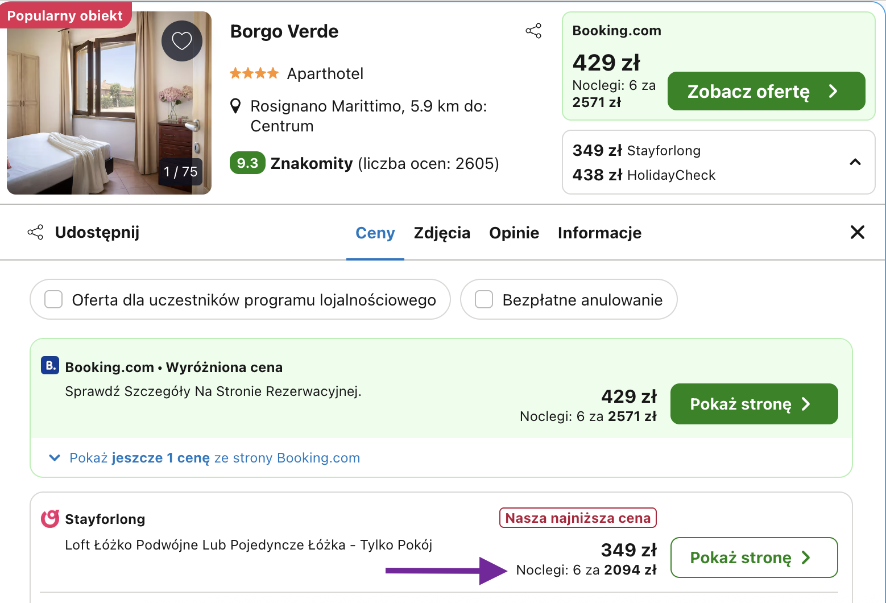This screenshot has height=603, width=886.
Task: Collapse the Stayforlong and HolidayCheck price list
Action: [x=855, y=163]
